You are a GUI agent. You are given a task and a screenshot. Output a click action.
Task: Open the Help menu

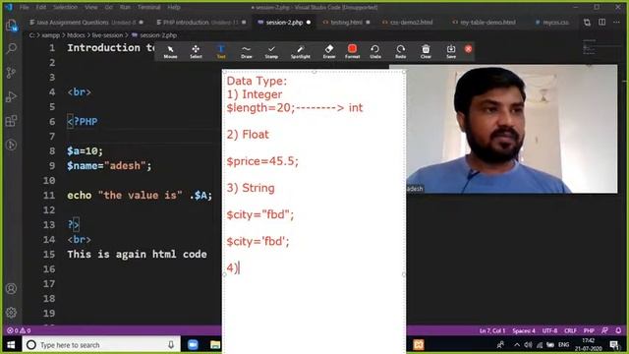174,7
